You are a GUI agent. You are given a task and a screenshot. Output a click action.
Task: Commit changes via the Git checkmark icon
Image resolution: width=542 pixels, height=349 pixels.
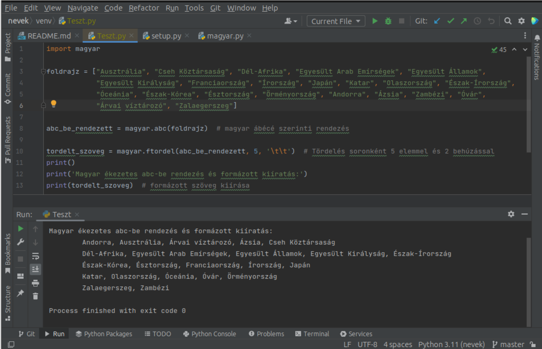[451, 21]
